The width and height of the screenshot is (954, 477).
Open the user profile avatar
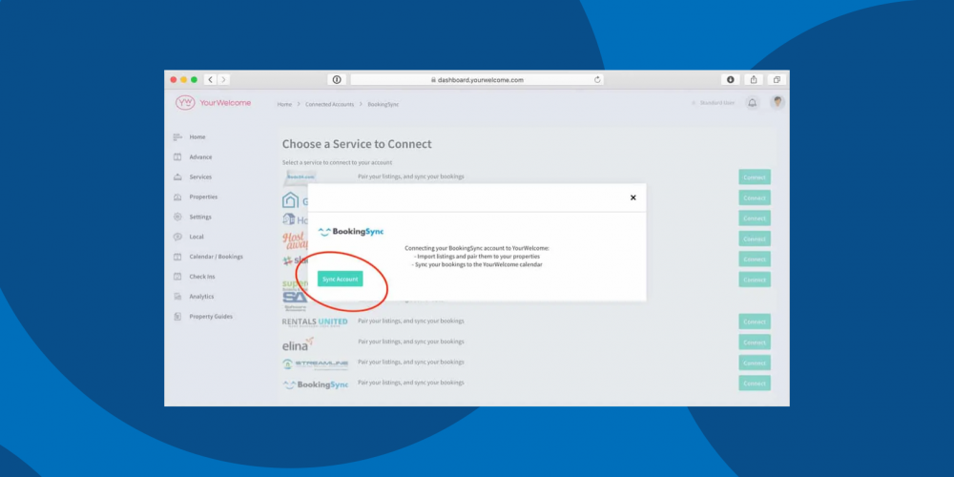[x=778, y=103]
